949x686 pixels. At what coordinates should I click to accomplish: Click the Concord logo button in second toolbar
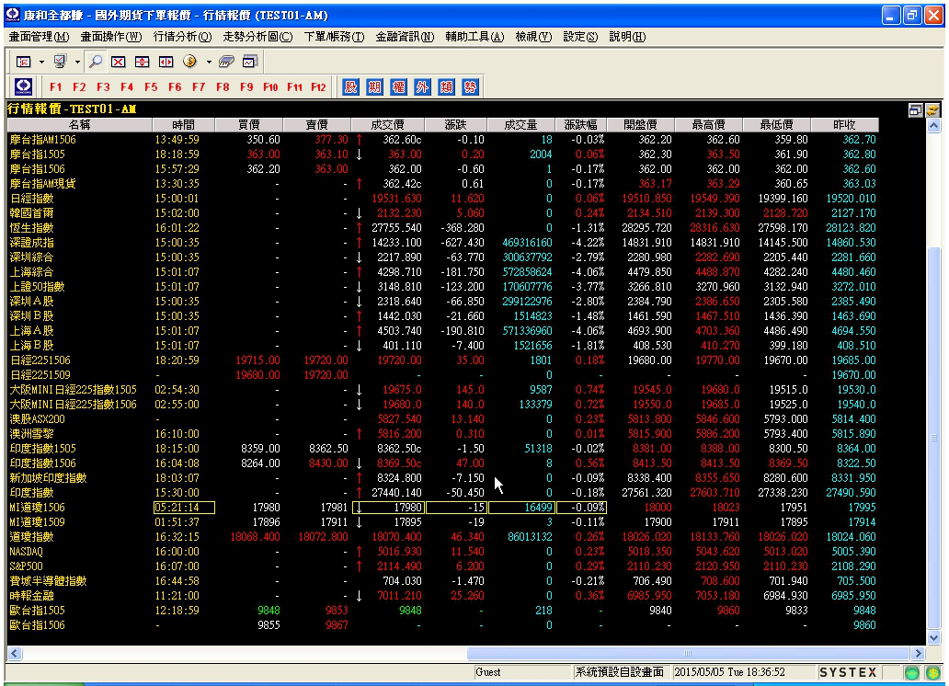pos(24,86)
